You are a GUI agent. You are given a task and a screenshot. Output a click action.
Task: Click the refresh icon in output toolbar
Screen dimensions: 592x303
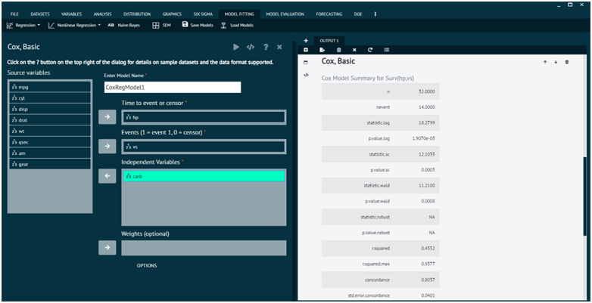pos(370,50)
